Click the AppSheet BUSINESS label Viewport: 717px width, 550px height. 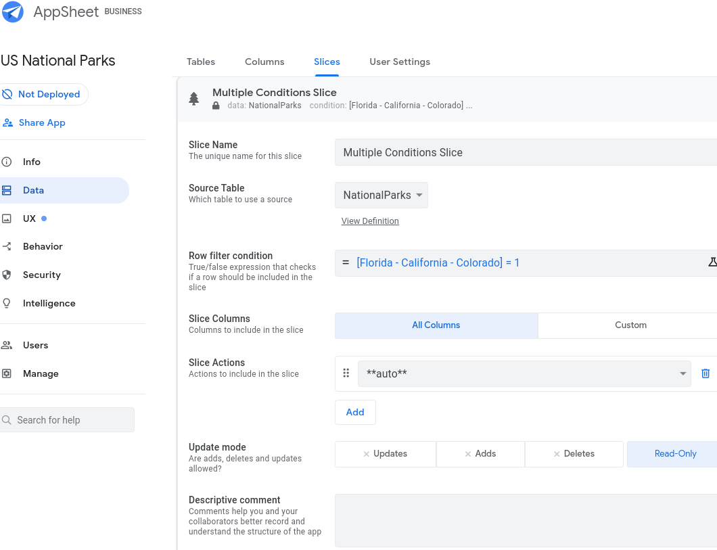(x=87, y=12)
